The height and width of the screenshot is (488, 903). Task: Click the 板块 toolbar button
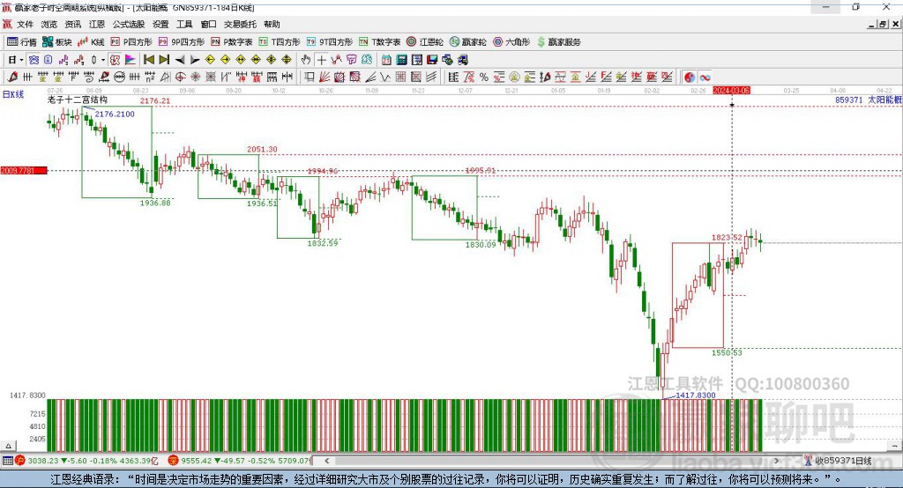click(57, 42)
